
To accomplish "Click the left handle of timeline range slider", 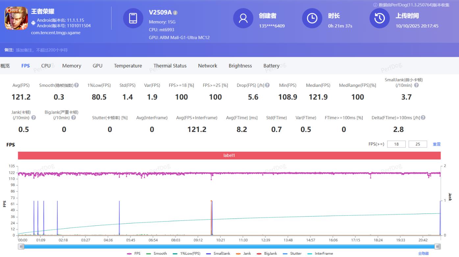I will pos(21,246).
